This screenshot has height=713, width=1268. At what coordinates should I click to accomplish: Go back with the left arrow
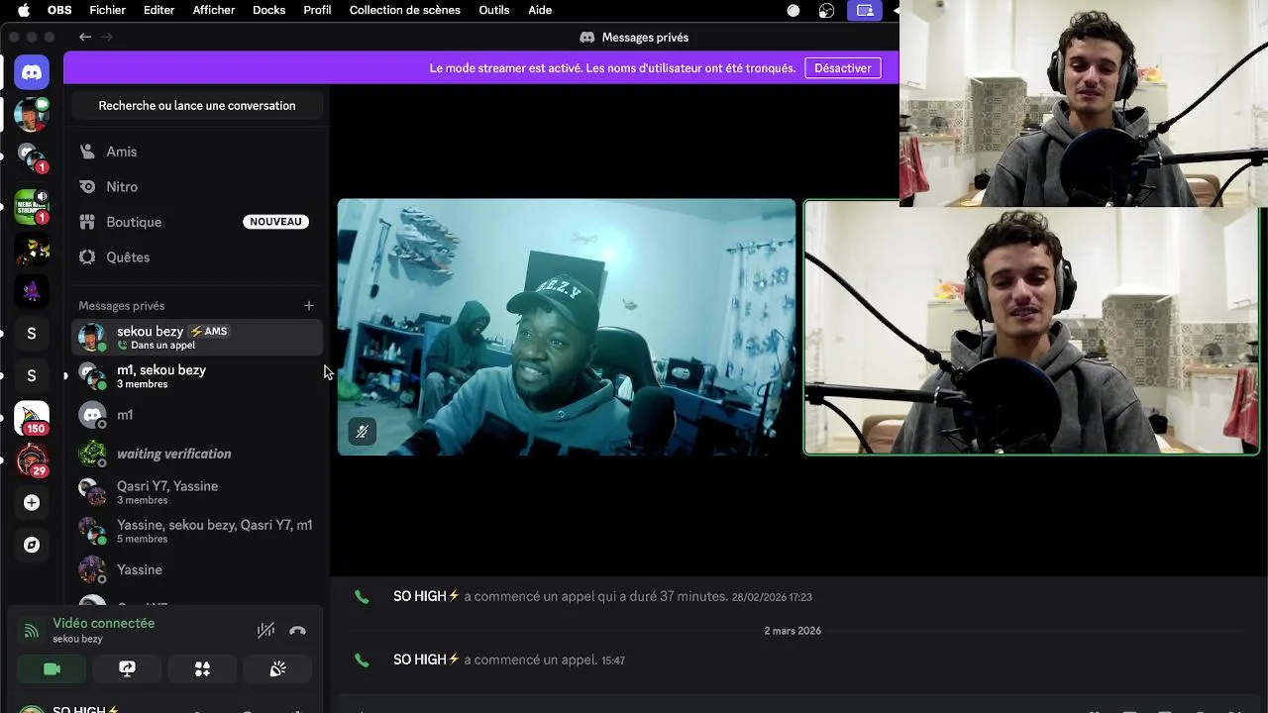click(85, 37)
